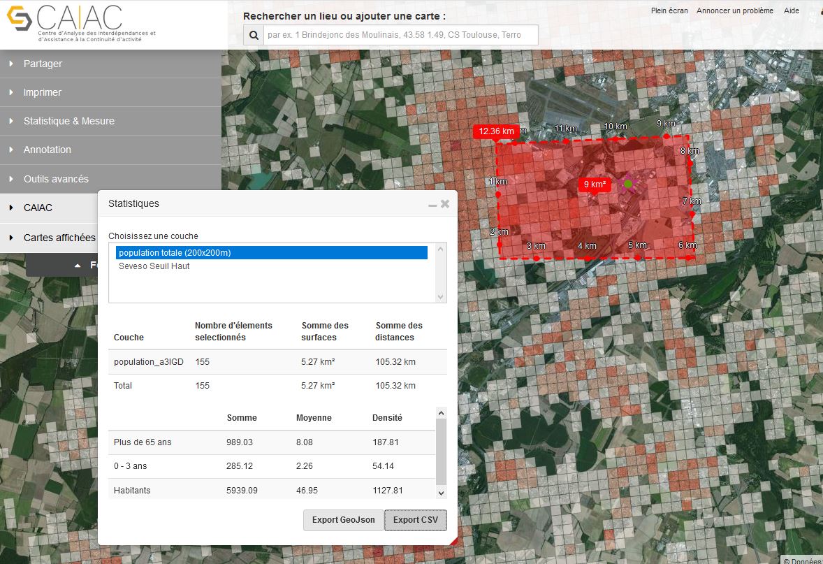Select population totale (200x200m) layer
The width and height of the screenshot is (823, 564).
click(x=271, y=252)
